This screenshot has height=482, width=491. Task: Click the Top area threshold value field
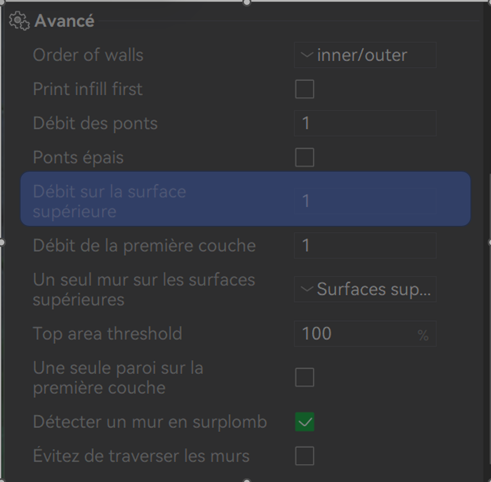[x=357, y=334]
